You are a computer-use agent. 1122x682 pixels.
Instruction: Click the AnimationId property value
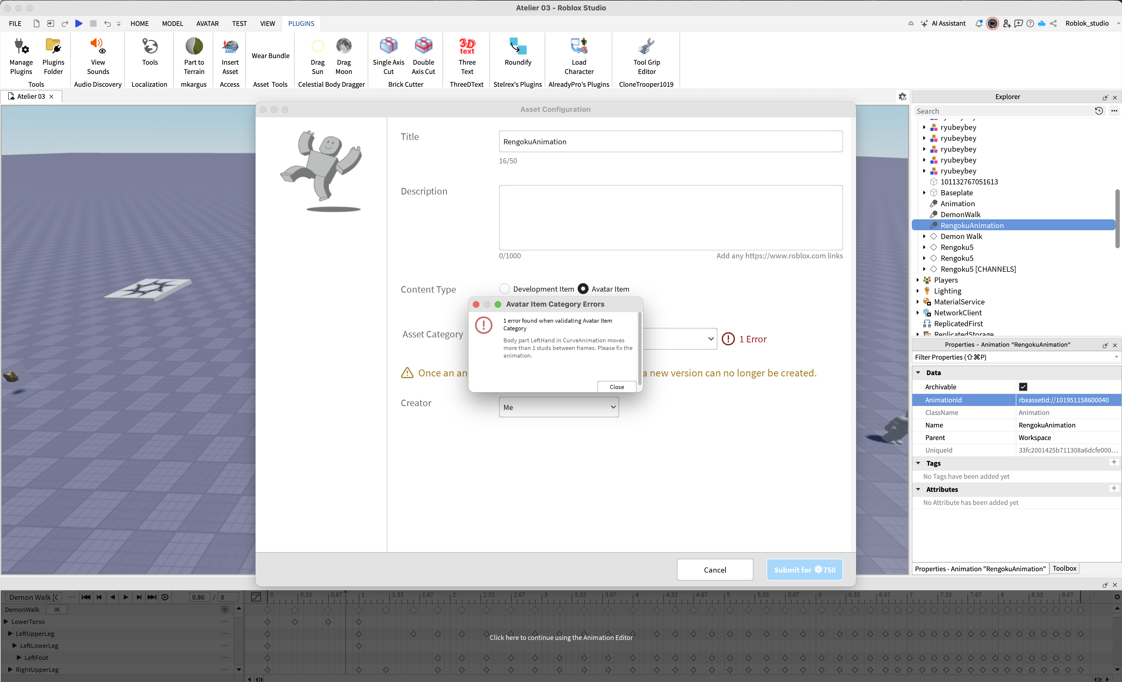tap(1068, 400)
